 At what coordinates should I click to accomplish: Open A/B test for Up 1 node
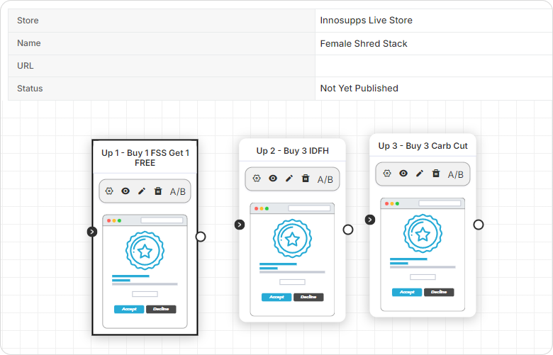(177, 191)
